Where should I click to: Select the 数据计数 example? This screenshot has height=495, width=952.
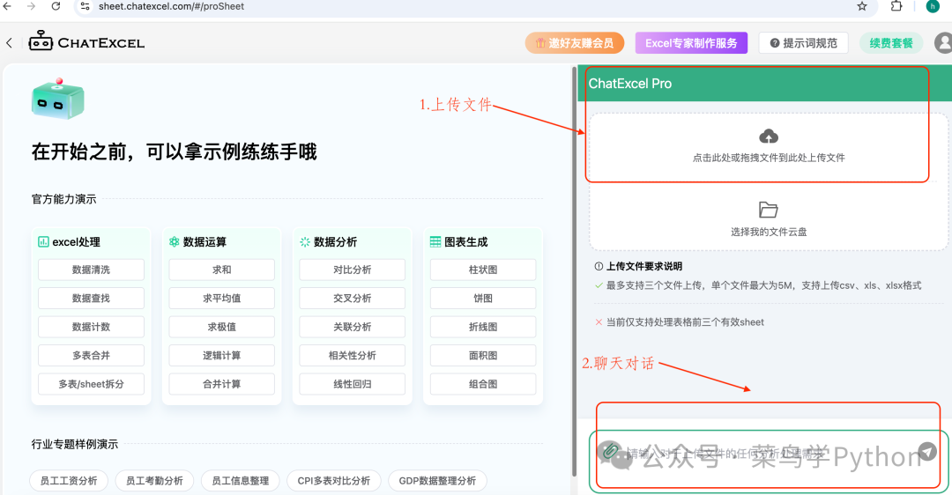[91, 327]
